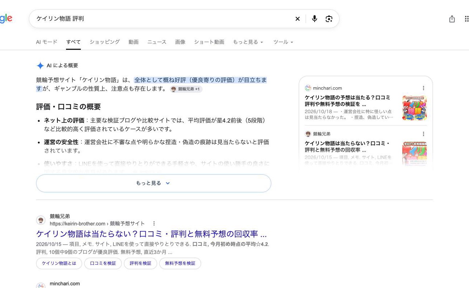Click the AI による概要 label
469x288 pixels.
(62, 66)
